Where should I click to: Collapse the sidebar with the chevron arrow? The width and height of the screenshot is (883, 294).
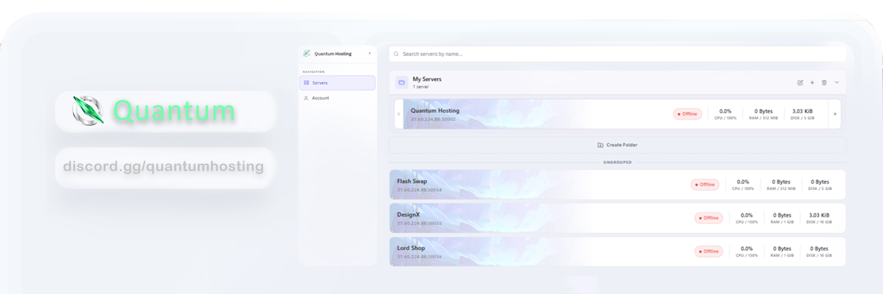[370, 53]
